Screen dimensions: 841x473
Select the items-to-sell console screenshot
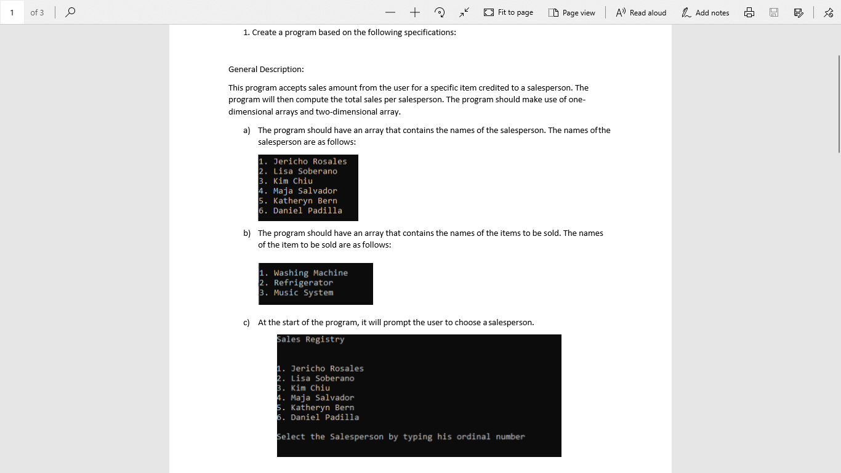pyautogui.click(x=315, y=283)
